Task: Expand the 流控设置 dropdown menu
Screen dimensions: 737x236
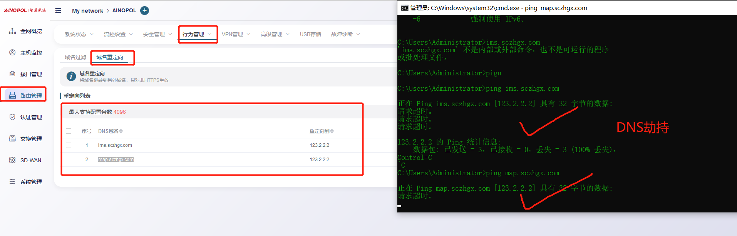Action: tap(118, 34)
